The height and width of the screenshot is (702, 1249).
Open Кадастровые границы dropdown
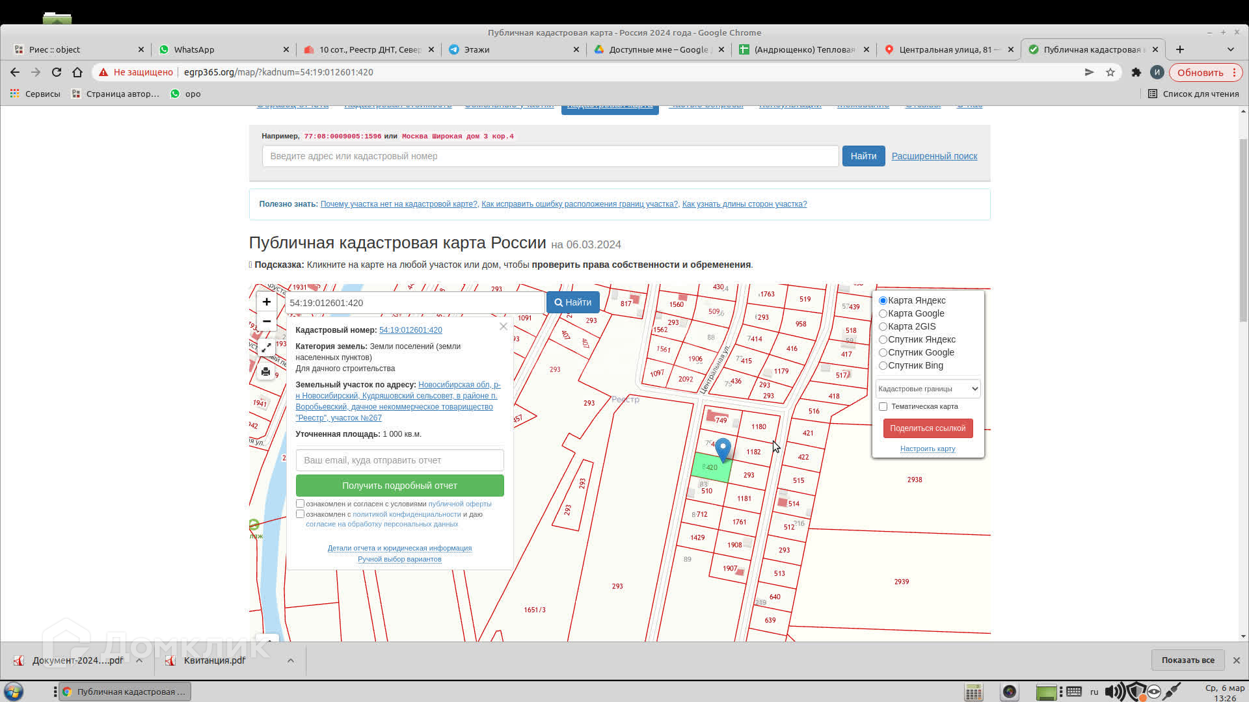pos(927,389)
